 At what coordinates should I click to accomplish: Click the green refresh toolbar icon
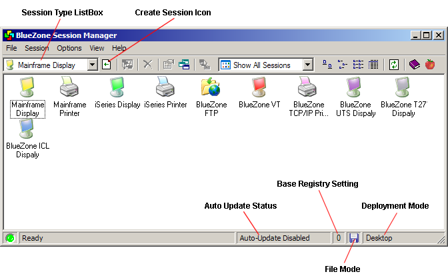coord(394,65)
